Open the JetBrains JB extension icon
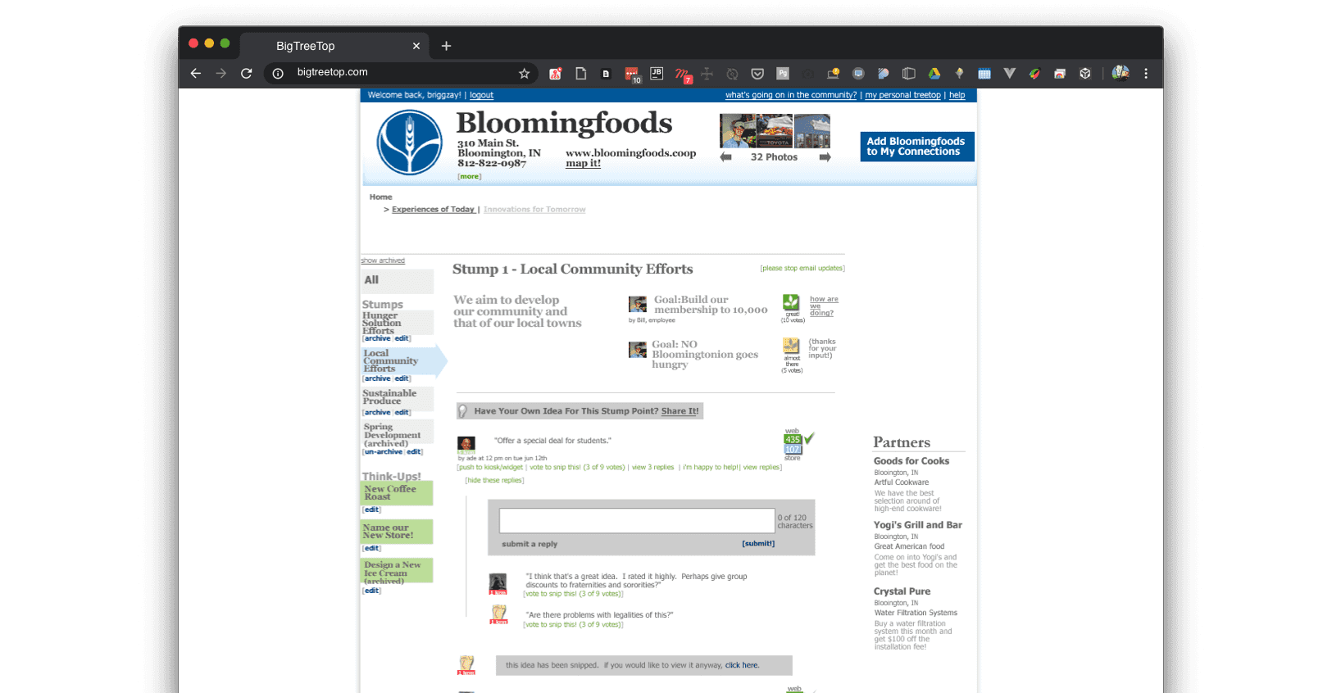The height and width of the screenshot is (693, 1341). click(x=657, y=73)
